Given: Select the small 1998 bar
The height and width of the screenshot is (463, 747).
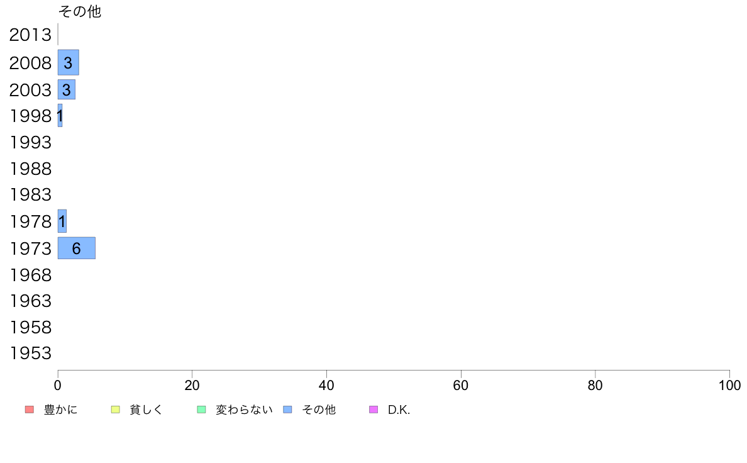Looking at the screenshot, I should pyautogui.click(x=60, y=115).
